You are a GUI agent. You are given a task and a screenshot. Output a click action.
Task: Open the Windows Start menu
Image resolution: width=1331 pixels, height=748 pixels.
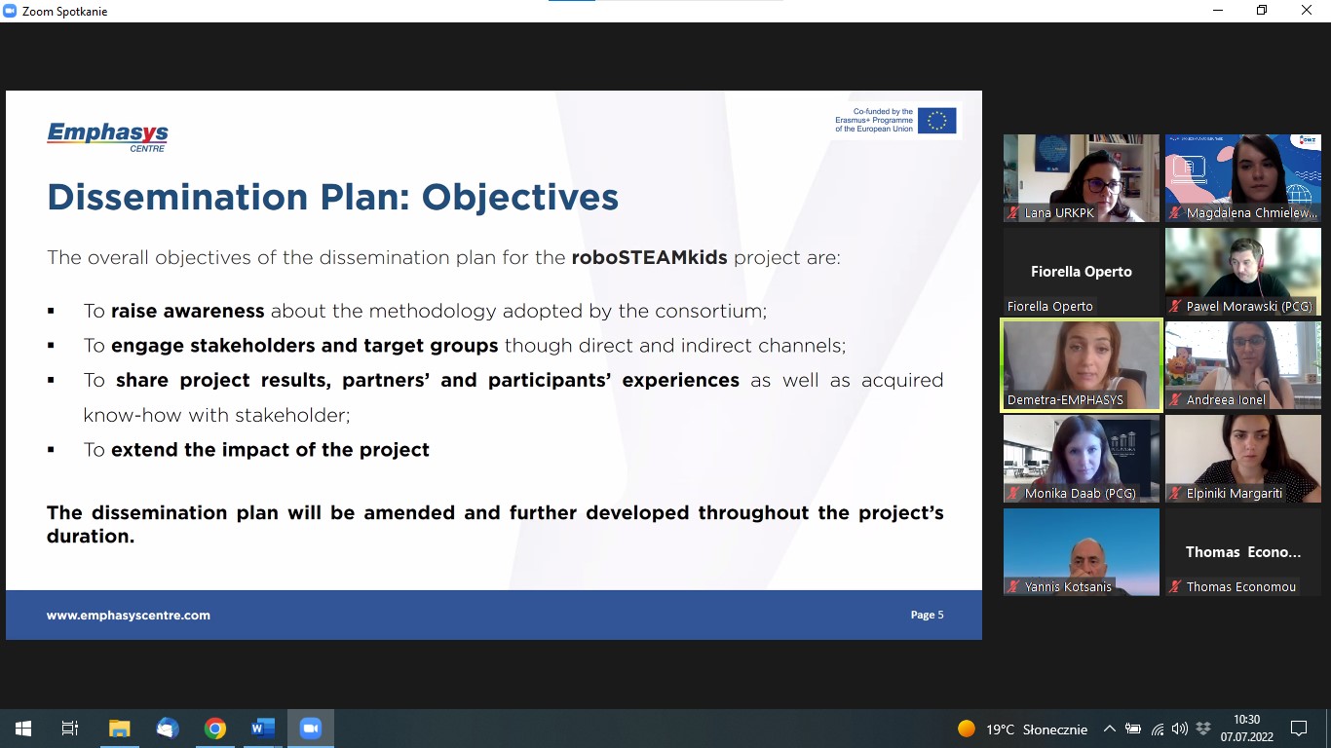(22, 729)
